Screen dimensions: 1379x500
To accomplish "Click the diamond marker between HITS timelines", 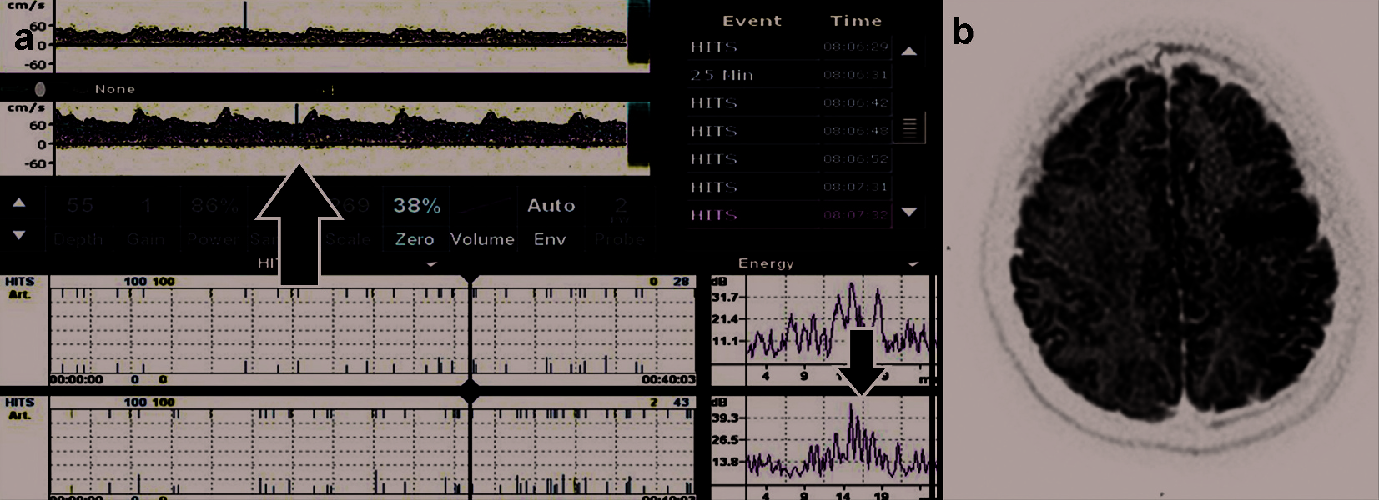I will [x=471, y=391].
